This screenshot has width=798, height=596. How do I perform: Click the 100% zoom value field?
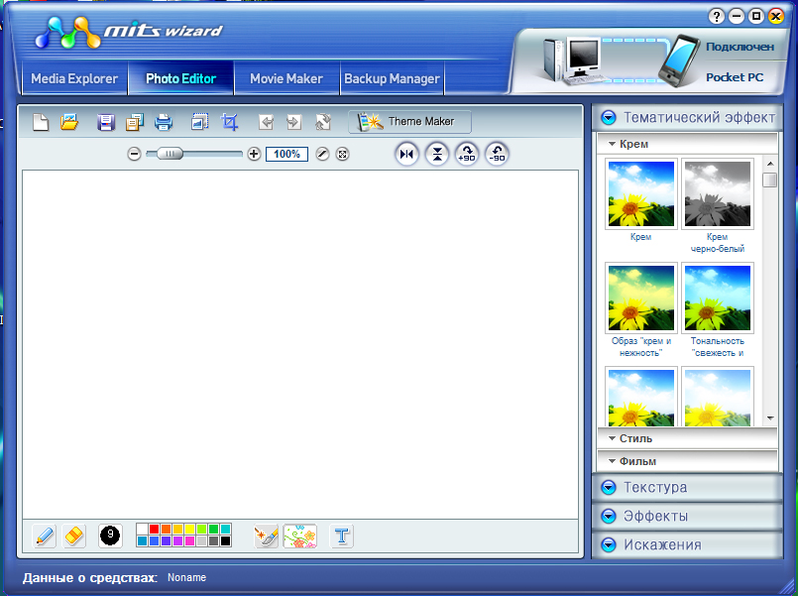(x=286, y=154)
